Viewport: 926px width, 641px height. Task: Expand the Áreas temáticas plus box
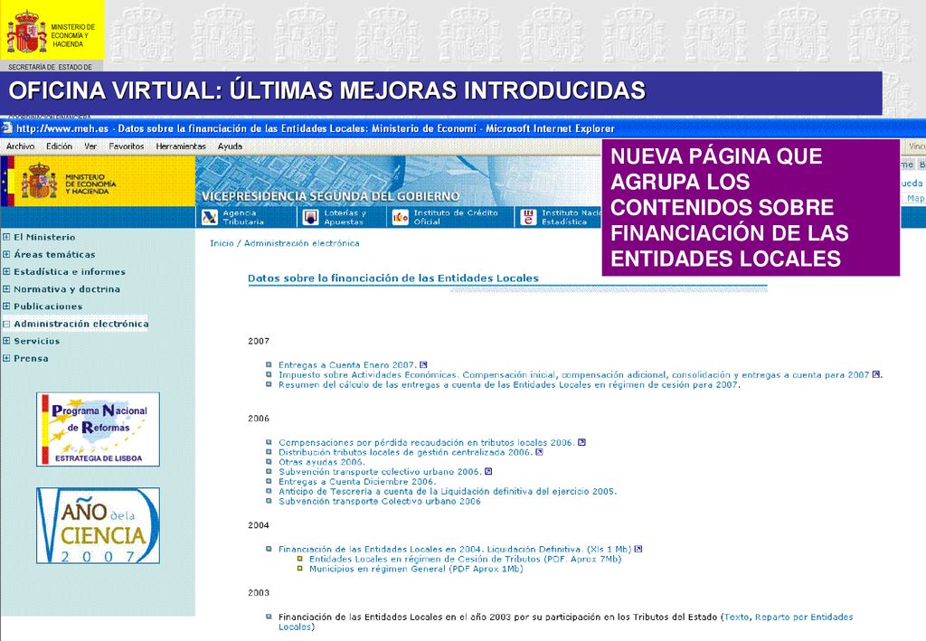pyautogui.click(x=6, y=254)
